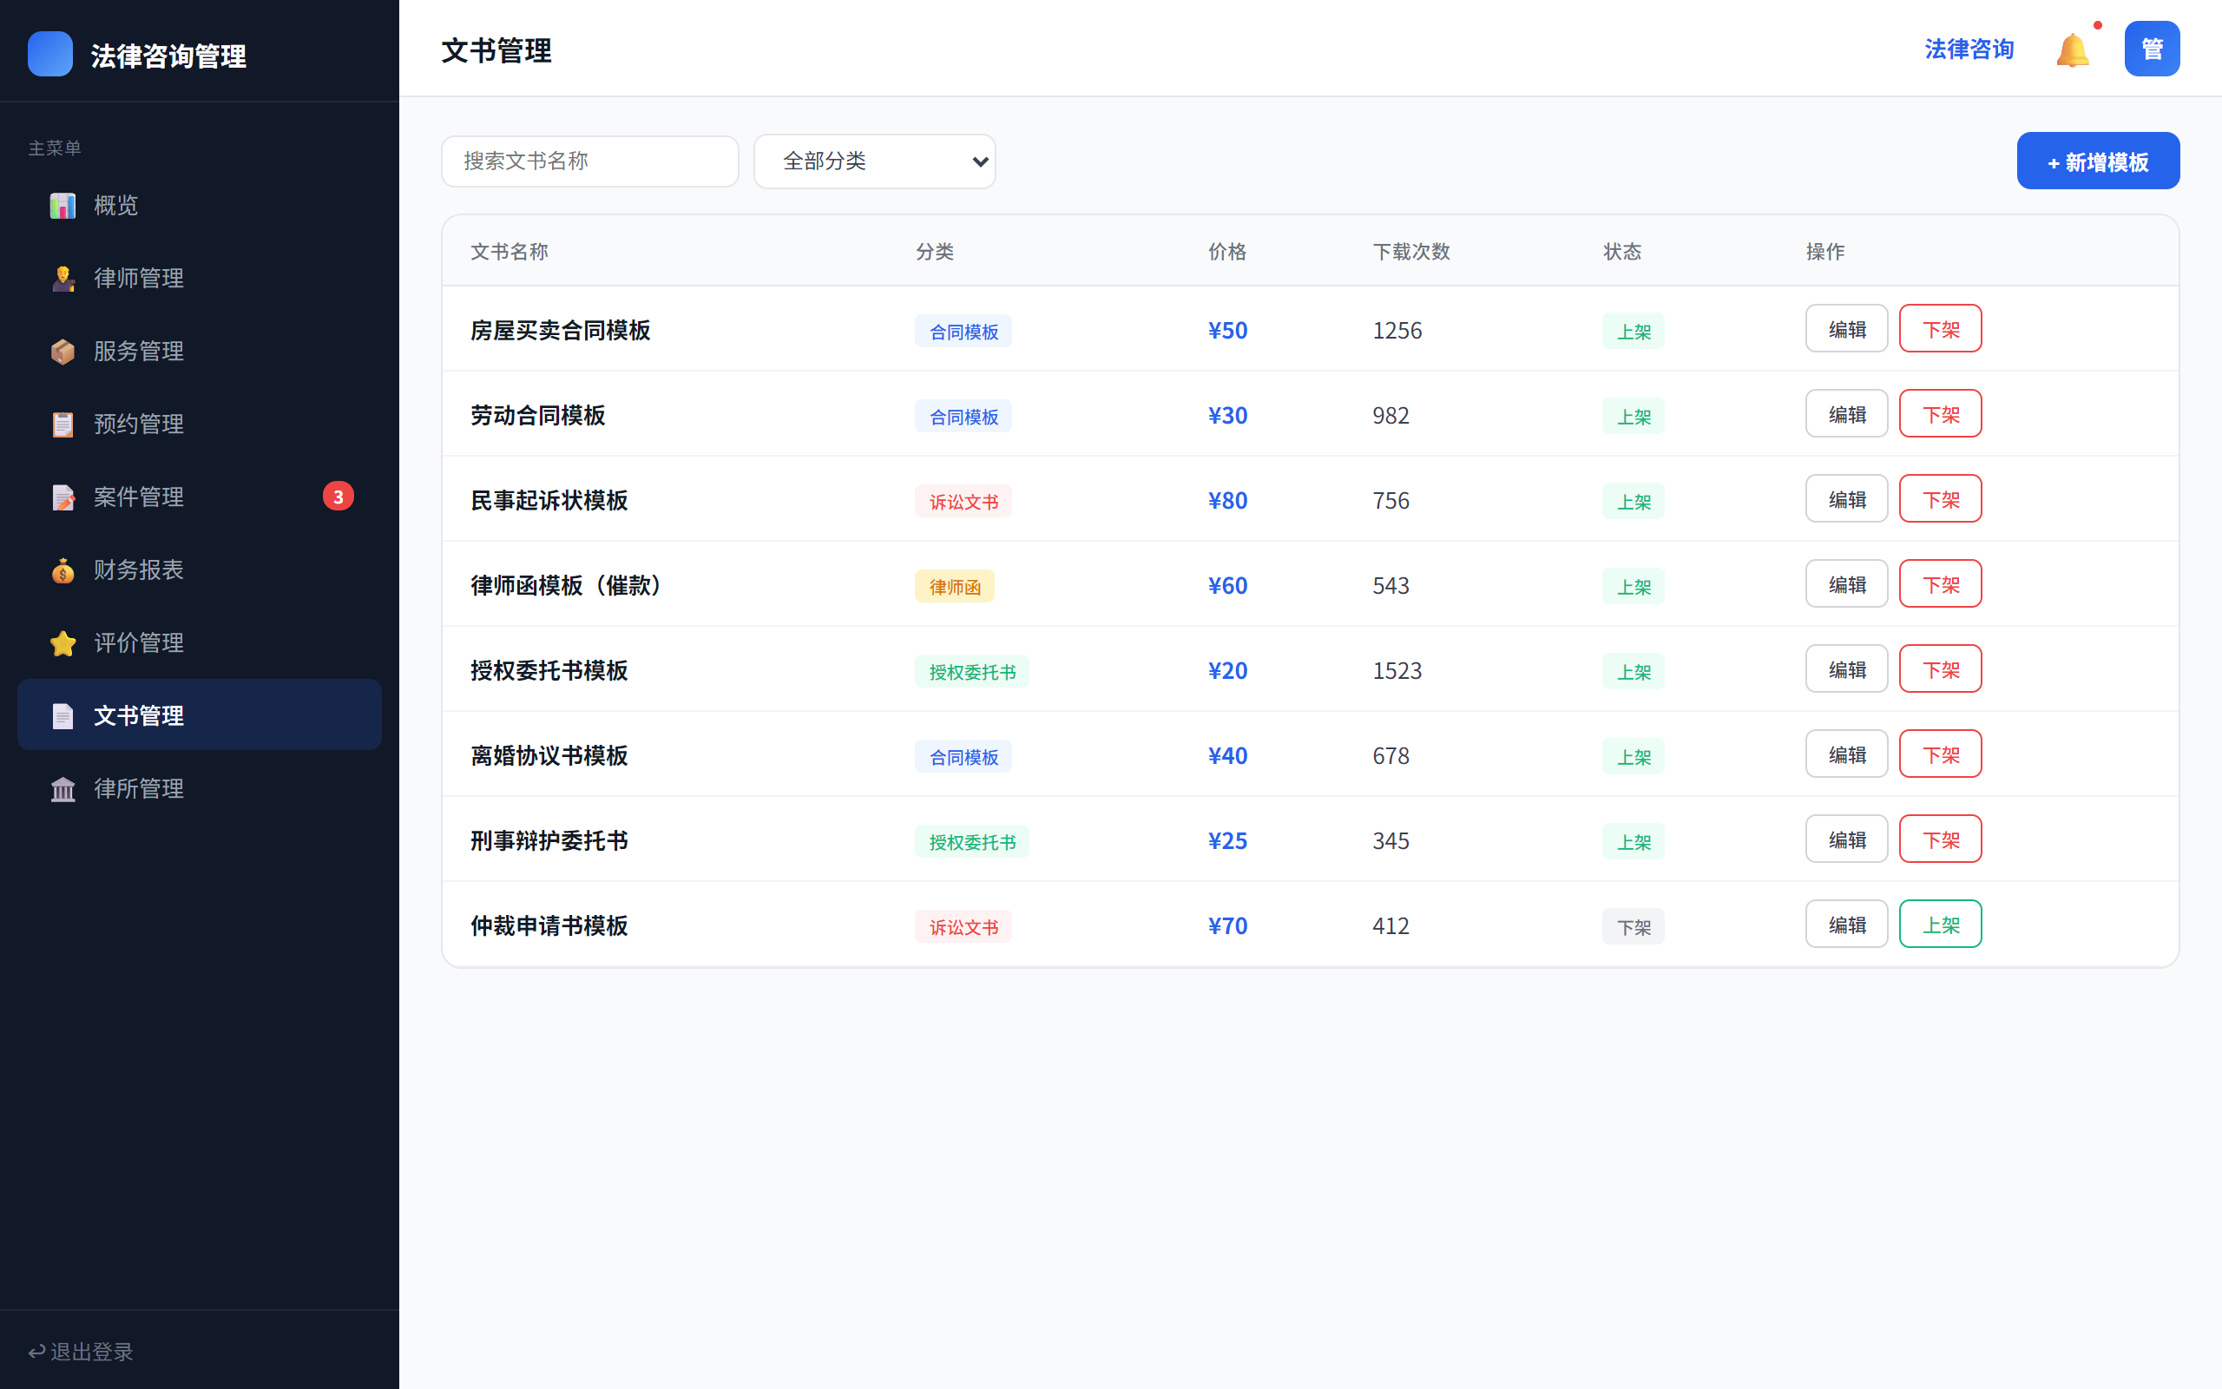Click the package icon beside 服务管理

(62, 351)
